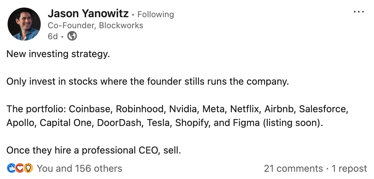This screenshot has height=179, width=374.
Task: Click the word Figma in the post
Action: tap(246, 123)
